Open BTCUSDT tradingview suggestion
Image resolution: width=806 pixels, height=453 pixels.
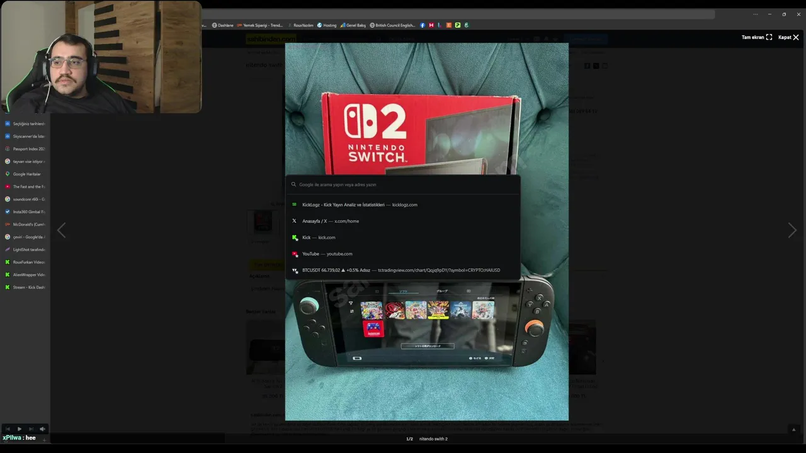[x=403, y=270]
